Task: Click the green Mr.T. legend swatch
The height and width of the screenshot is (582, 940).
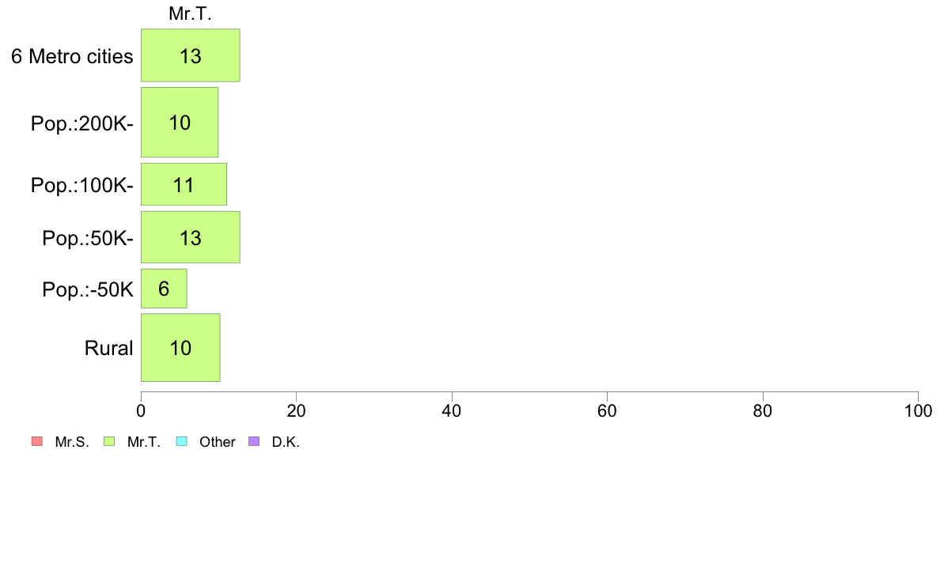Action: click(109, 442)
